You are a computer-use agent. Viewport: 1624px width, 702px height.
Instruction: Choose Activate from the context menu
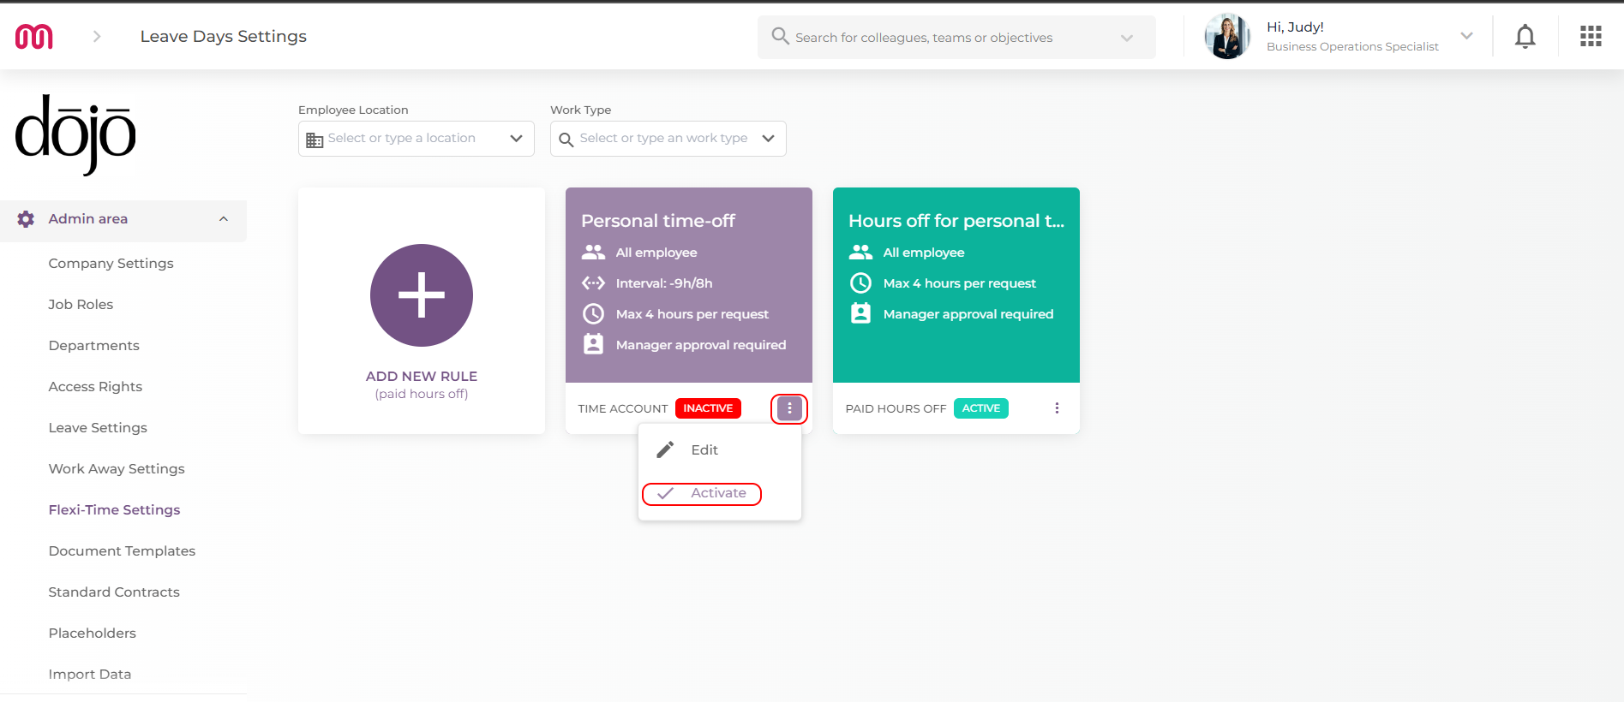(718, 493)
